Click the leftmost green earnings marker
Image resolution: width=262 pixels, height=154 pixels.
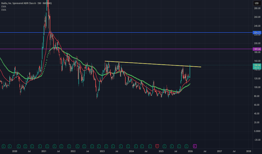pyautogui.click(x=3, y=146)
